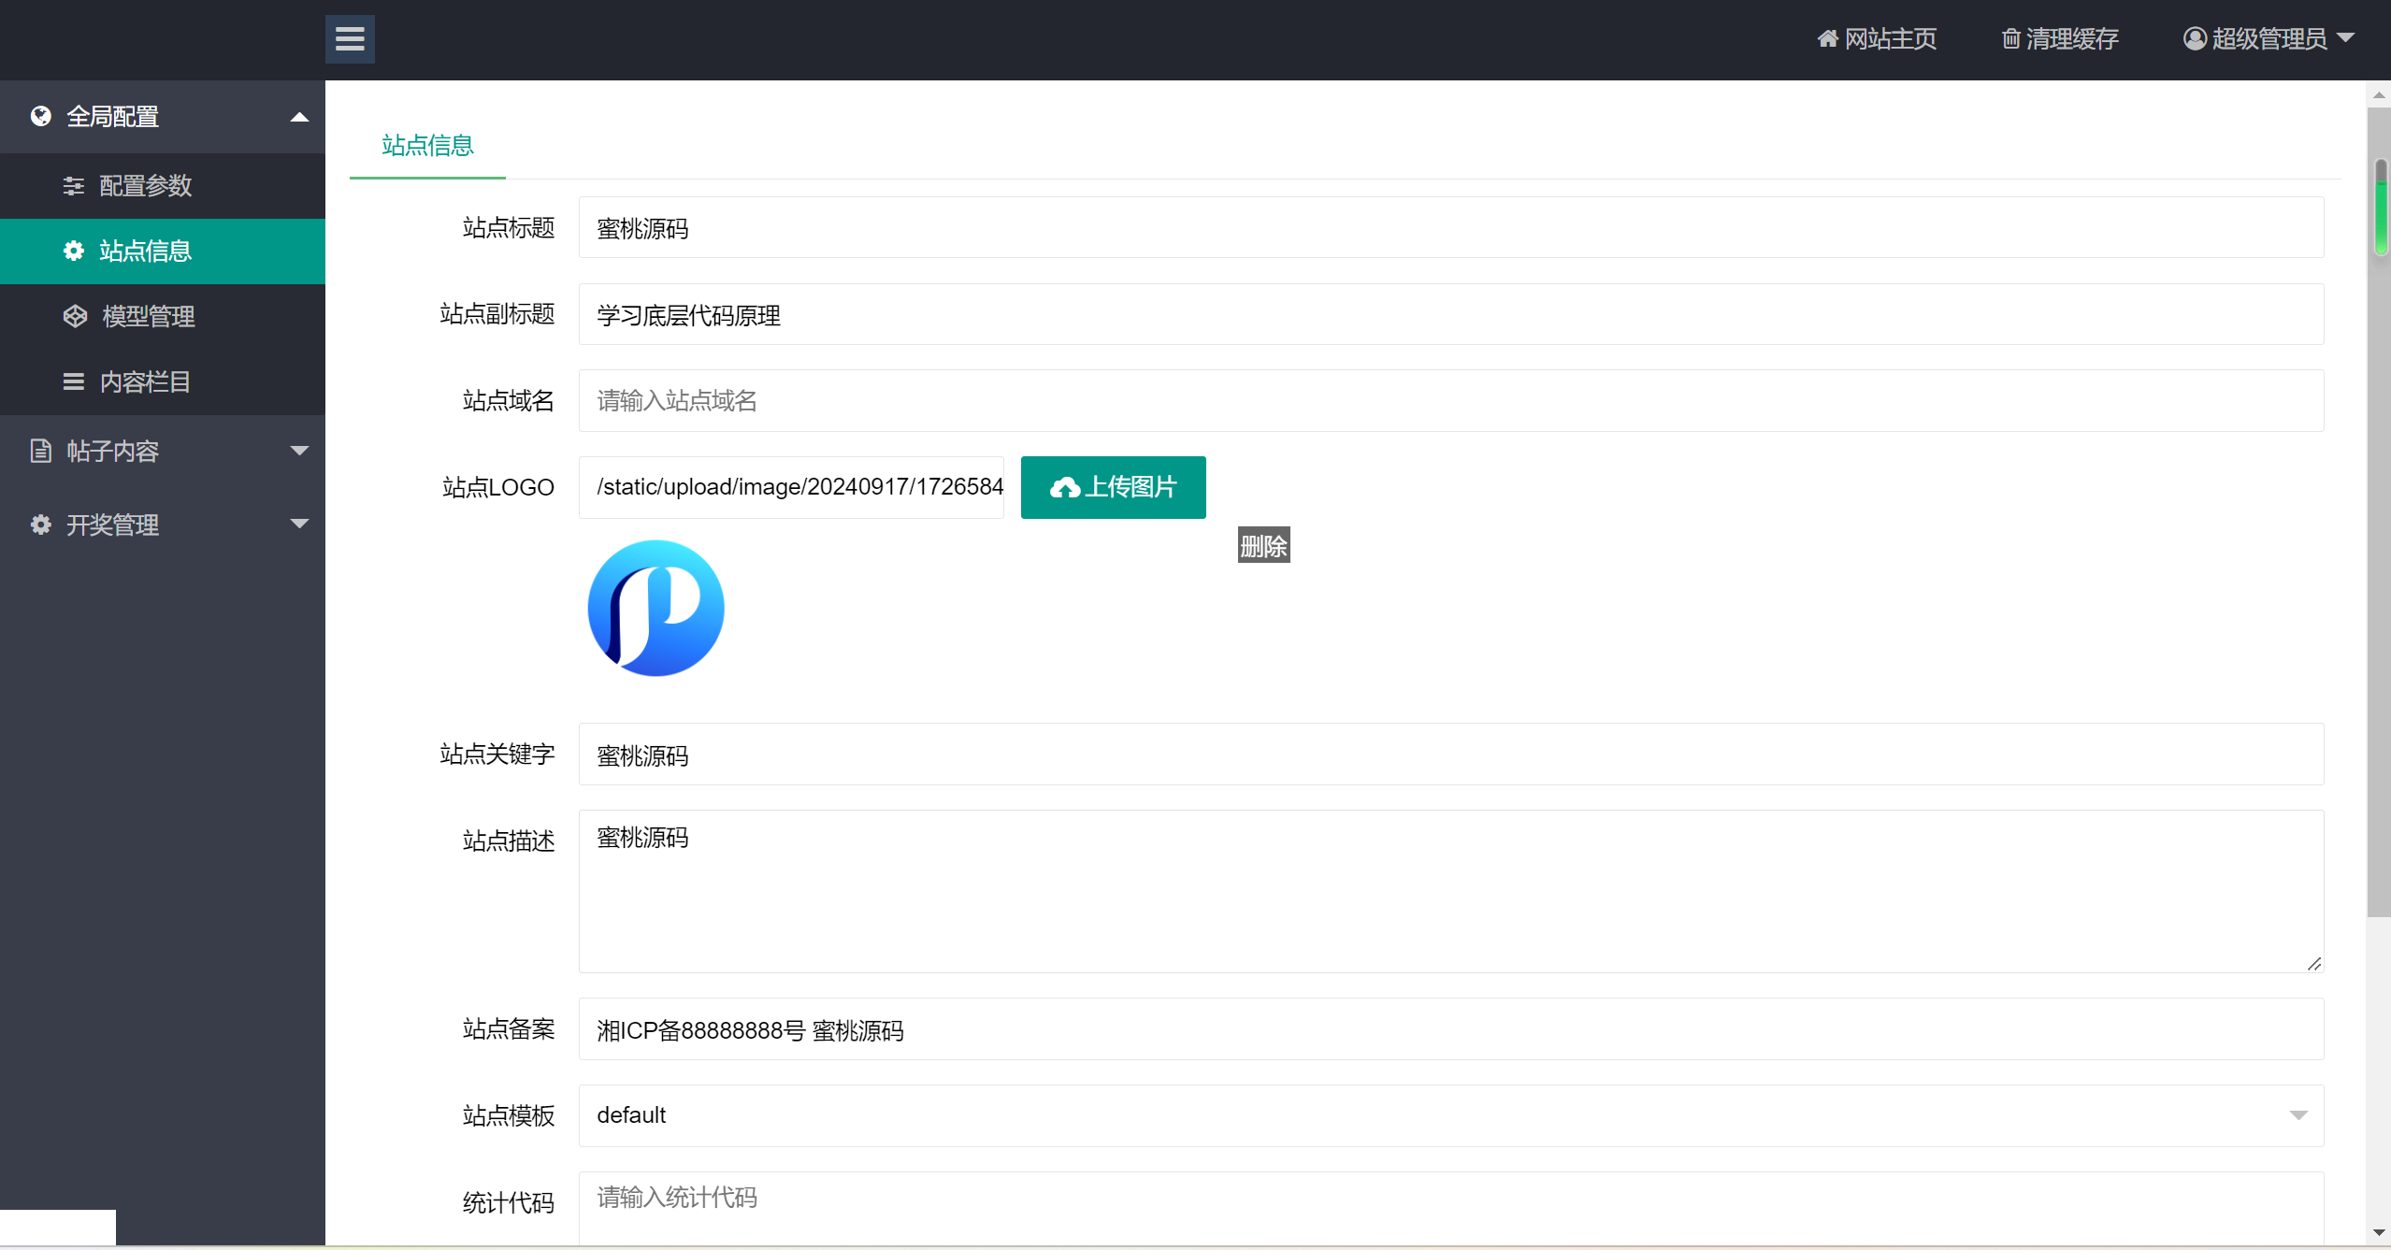Expand the 开奖管理 section arrow
Image resolution: width=2391 pixels, height=1250 pixels.
299,524
